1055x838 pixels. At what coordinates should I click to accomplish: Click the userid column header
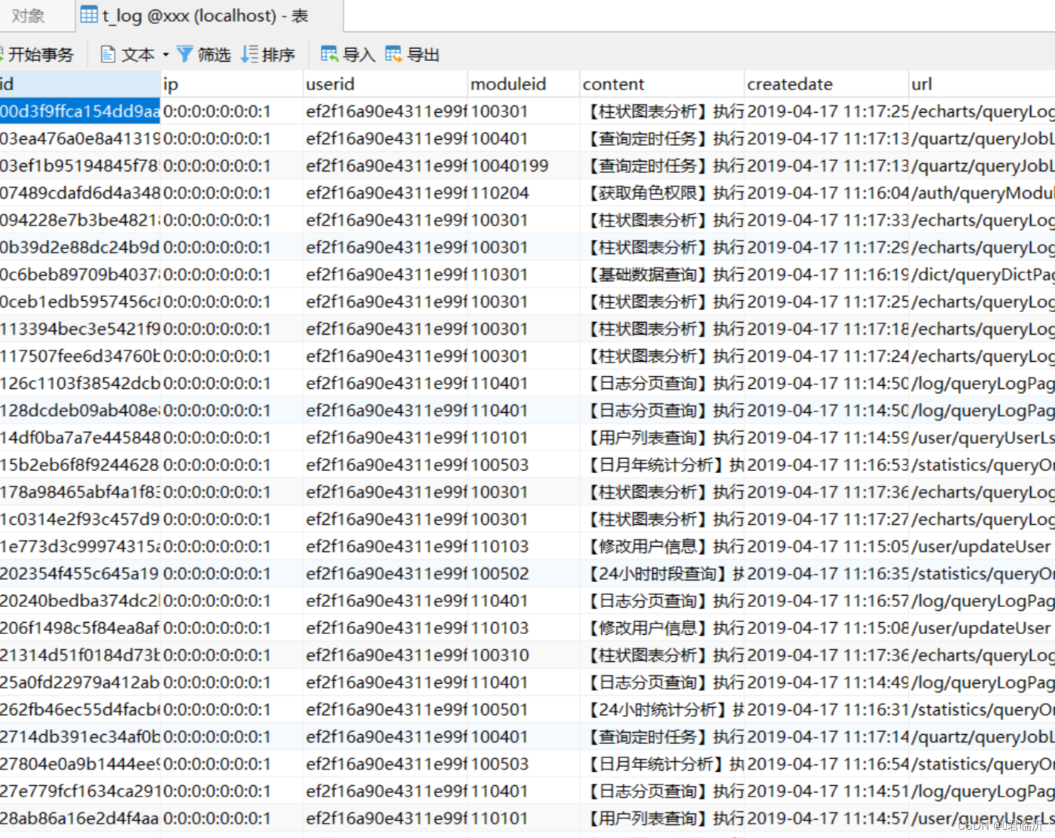click(386, 84)
